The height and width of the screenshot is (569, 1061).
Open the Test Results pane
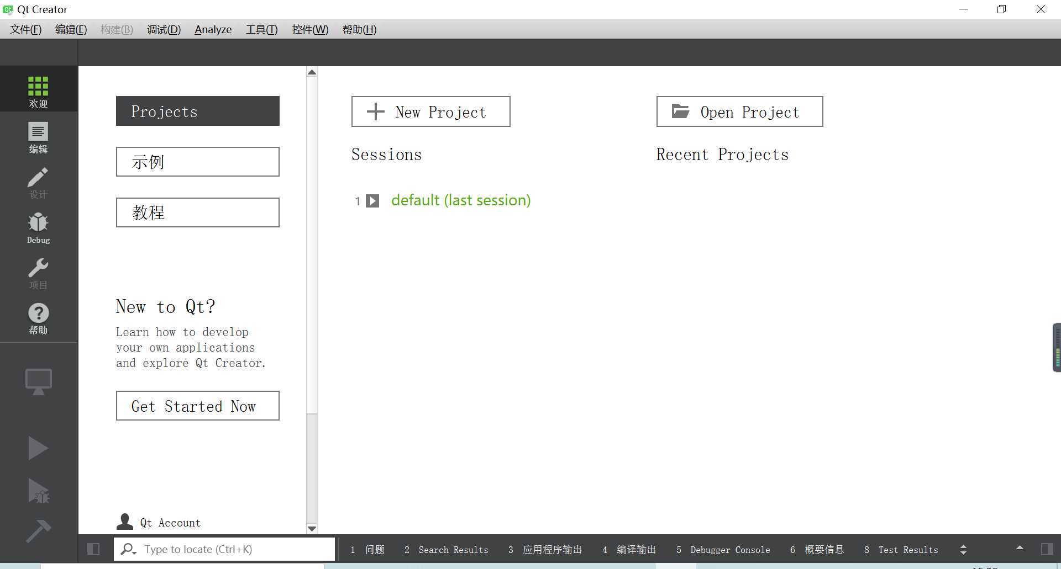coord(901,550)
